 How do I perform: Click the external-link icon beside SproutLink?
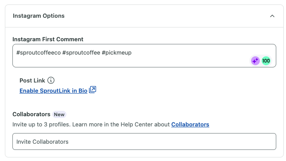[x=93, y=90]
